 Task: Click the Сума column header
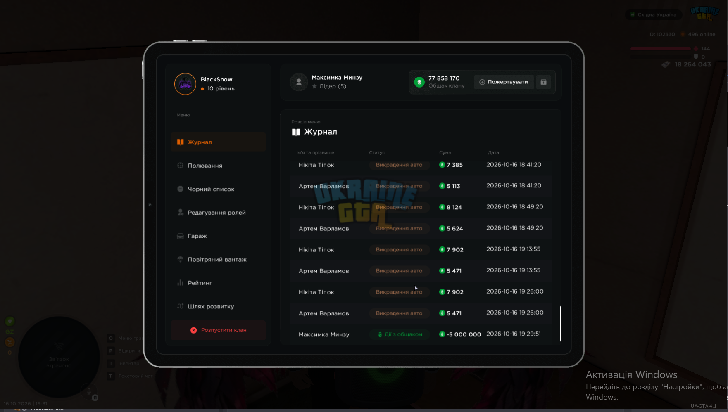point(445,152)
